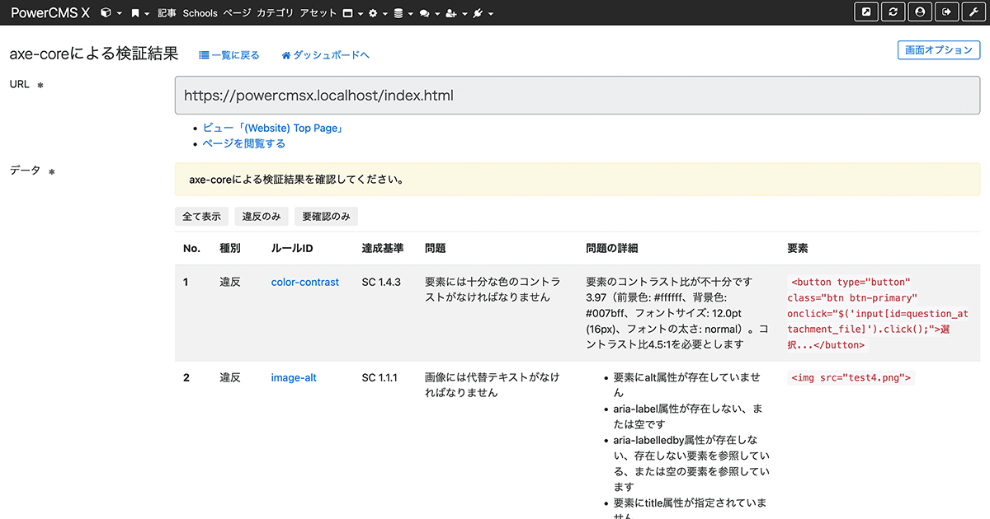Open the Schools menu item
The image size is (990, 519).
point(199,12)
